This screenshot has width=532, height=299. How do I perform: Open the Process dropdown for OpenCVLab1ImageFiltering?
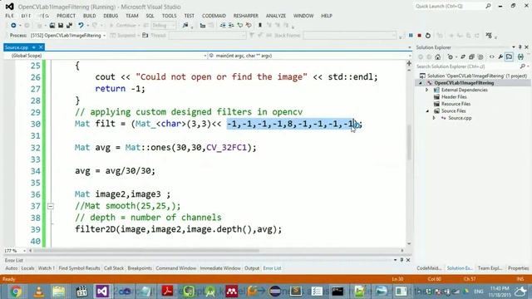[x=105, y=35]
